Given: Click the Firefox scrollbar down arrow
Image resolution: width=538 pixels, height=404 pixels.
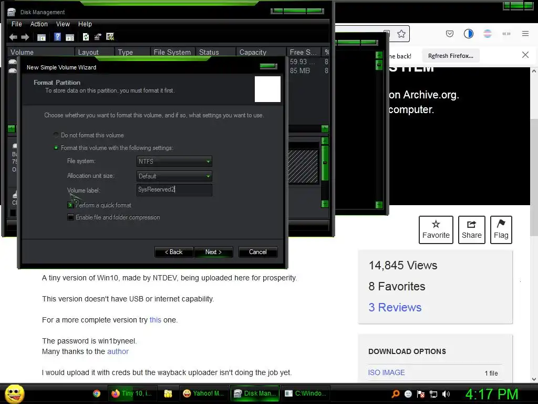Looking at the screenshot, I should [534, 379].
